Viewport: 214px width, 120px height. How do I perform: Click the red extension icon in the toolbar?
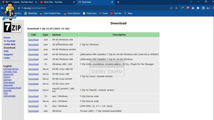pos(188,8)
